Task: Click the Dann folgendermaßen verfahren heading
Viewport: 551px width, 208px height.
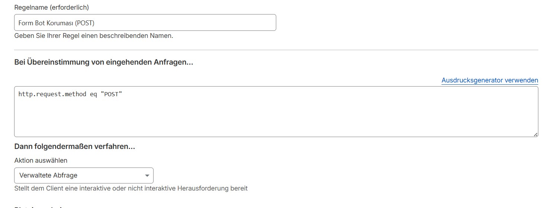Action: click(x=74, y=147)
